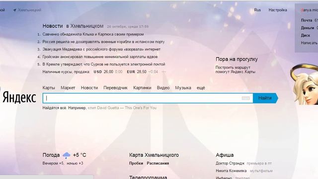Switch language via the Rus link

257,10
